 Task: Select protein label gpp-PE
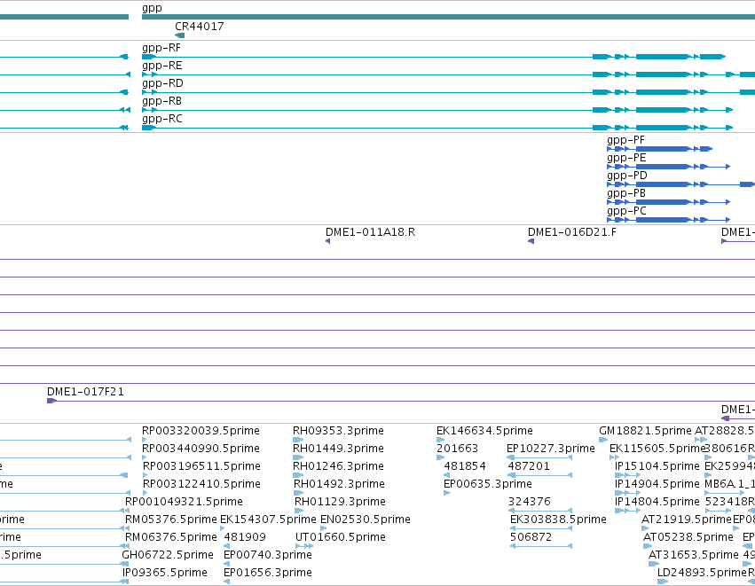click(x=626, y=158)
